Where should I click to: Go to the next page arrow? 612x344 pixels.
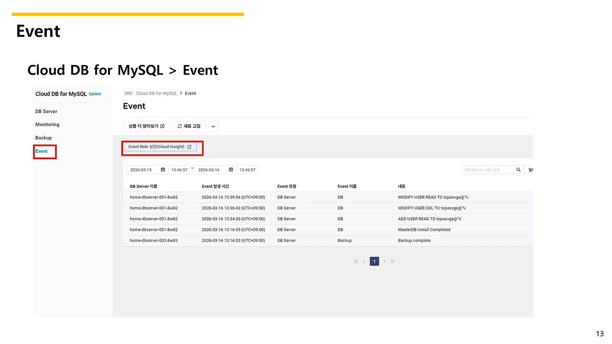tap(384, 261)
